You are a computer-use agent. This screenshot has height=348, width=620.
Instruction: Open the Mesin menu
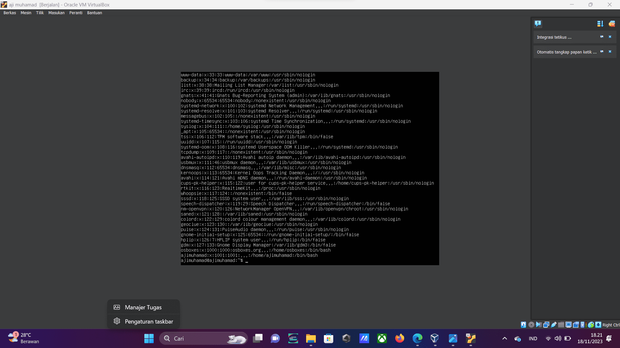[26, 13]
